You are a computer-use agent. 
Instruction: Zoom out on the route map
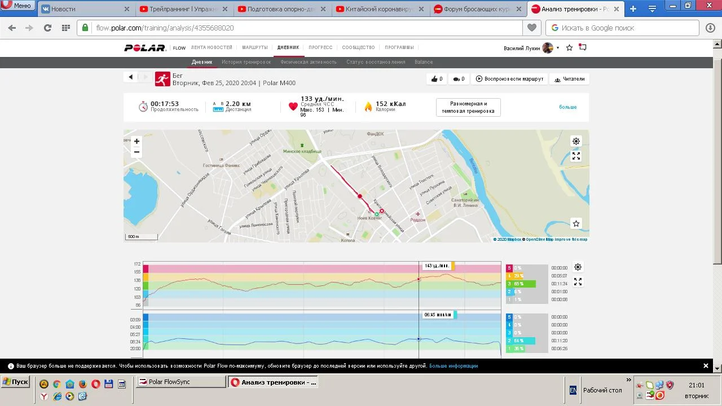point(137,152)
